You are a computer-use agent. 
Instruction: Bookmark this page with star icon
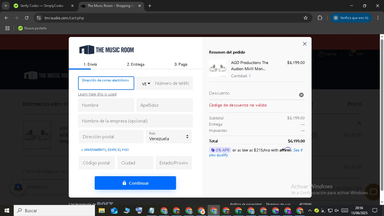coord(305,18)
